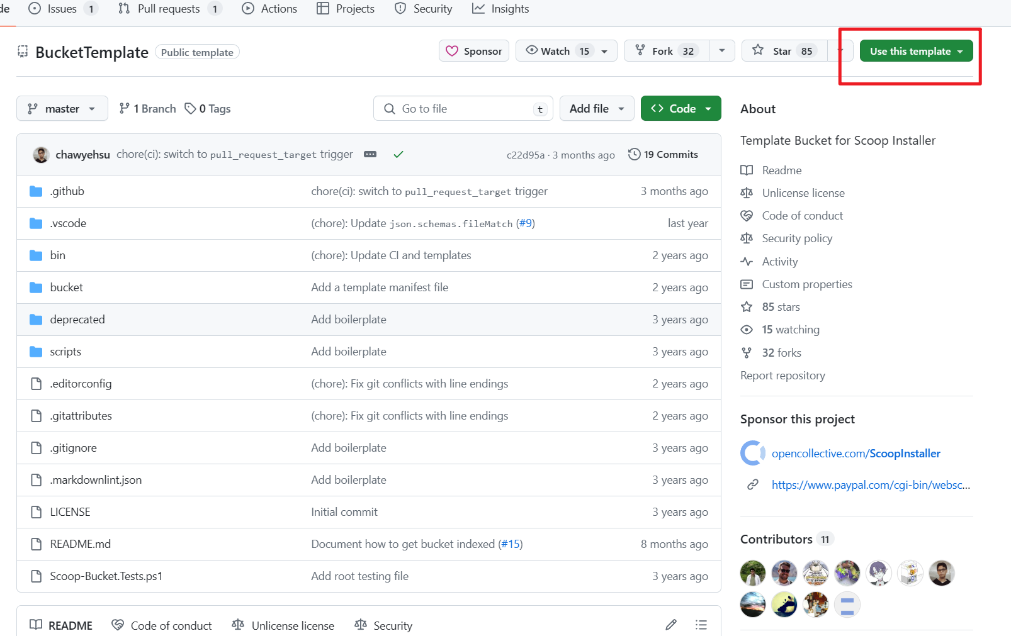Click the commit details ellipsis icon

click(370, 154)
